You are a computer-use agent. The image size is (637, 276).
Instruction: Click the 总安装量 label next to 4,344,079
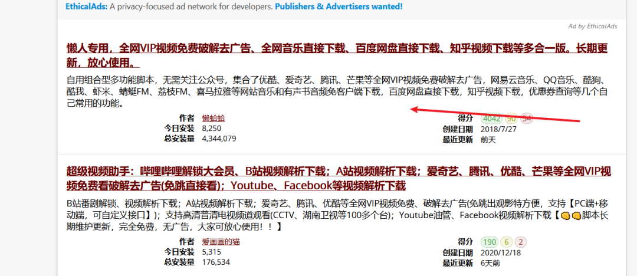tap(179, 139)
